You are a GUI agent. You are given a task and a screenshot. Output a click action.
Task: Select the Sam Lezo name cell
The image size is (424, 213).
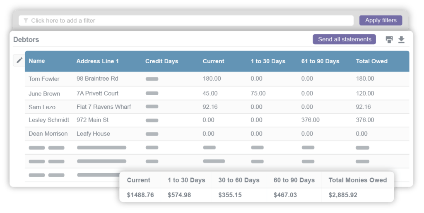click(42, 107)
